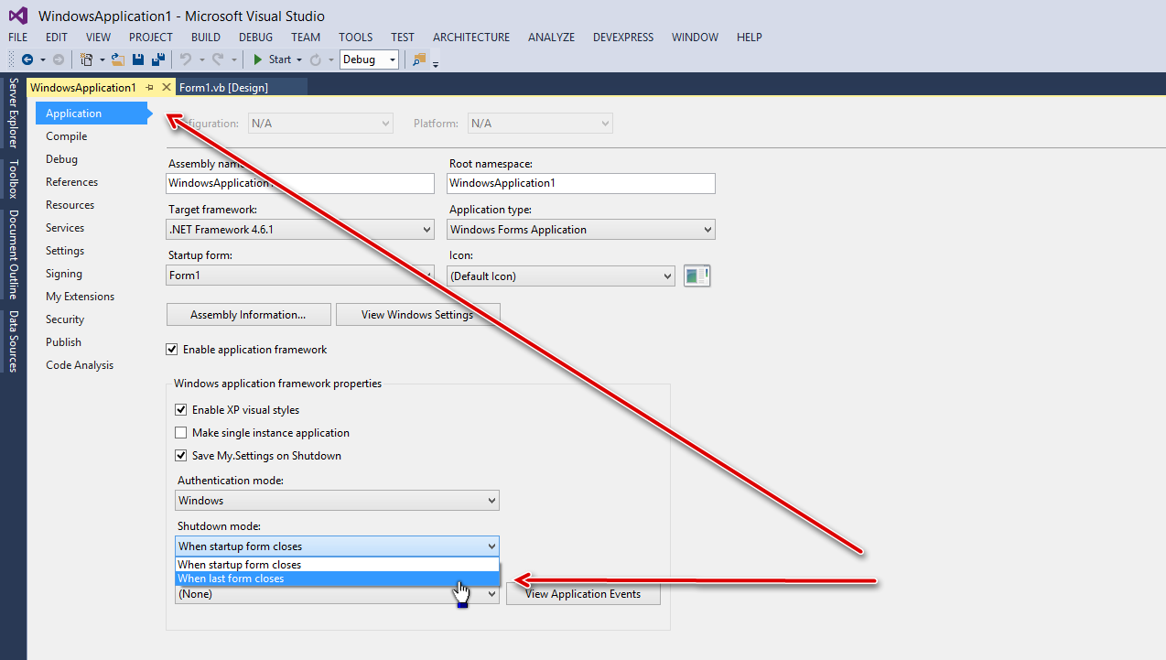Image resolution: width=1166 pixels, height=660 pixels.
Task: Pin the WindowsApplication1 tab
Action: coord(150,87)
